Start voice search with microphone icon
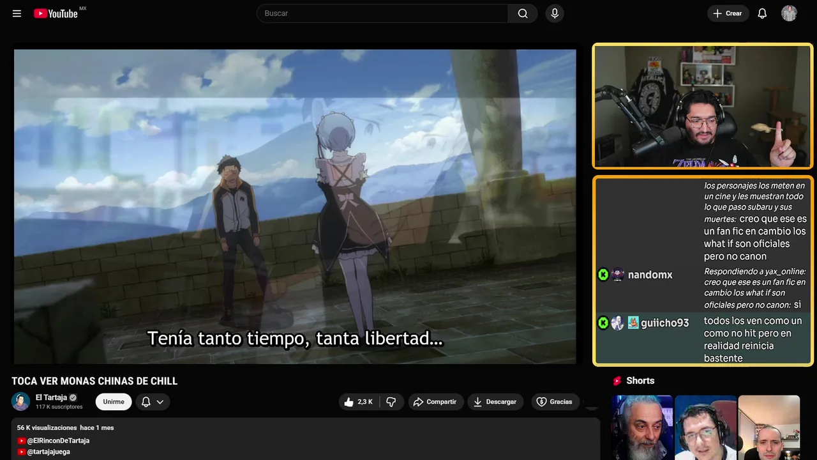Viewport: 817px width, 460px height. [x=555, y=13]
